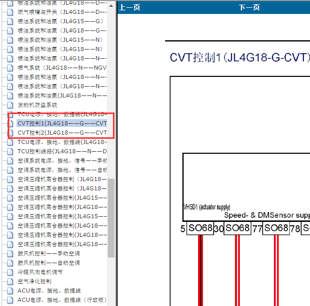Select the page icon beside 鼓风机控制——手动空调
This screenshot has width=310, height=306.
click(x=10, y=254)
